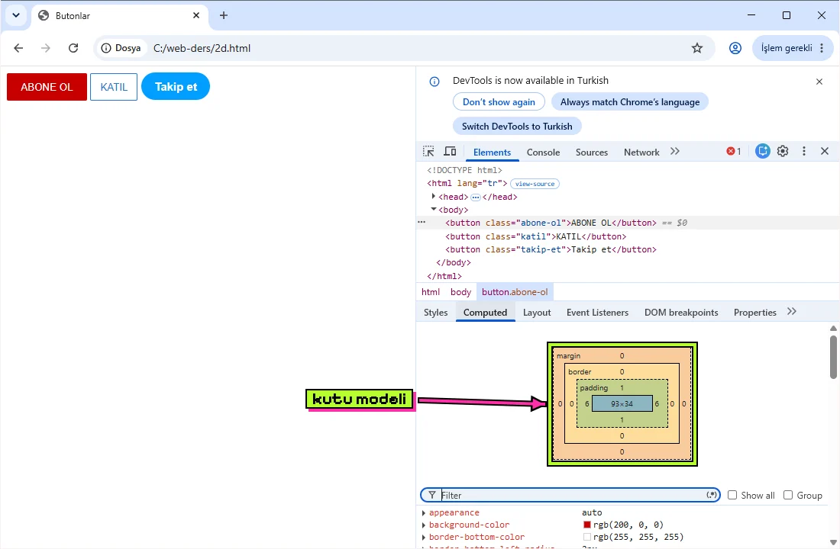Open the Styles pane tab
This screenshot has width=840, height=549.
point(435,312)
